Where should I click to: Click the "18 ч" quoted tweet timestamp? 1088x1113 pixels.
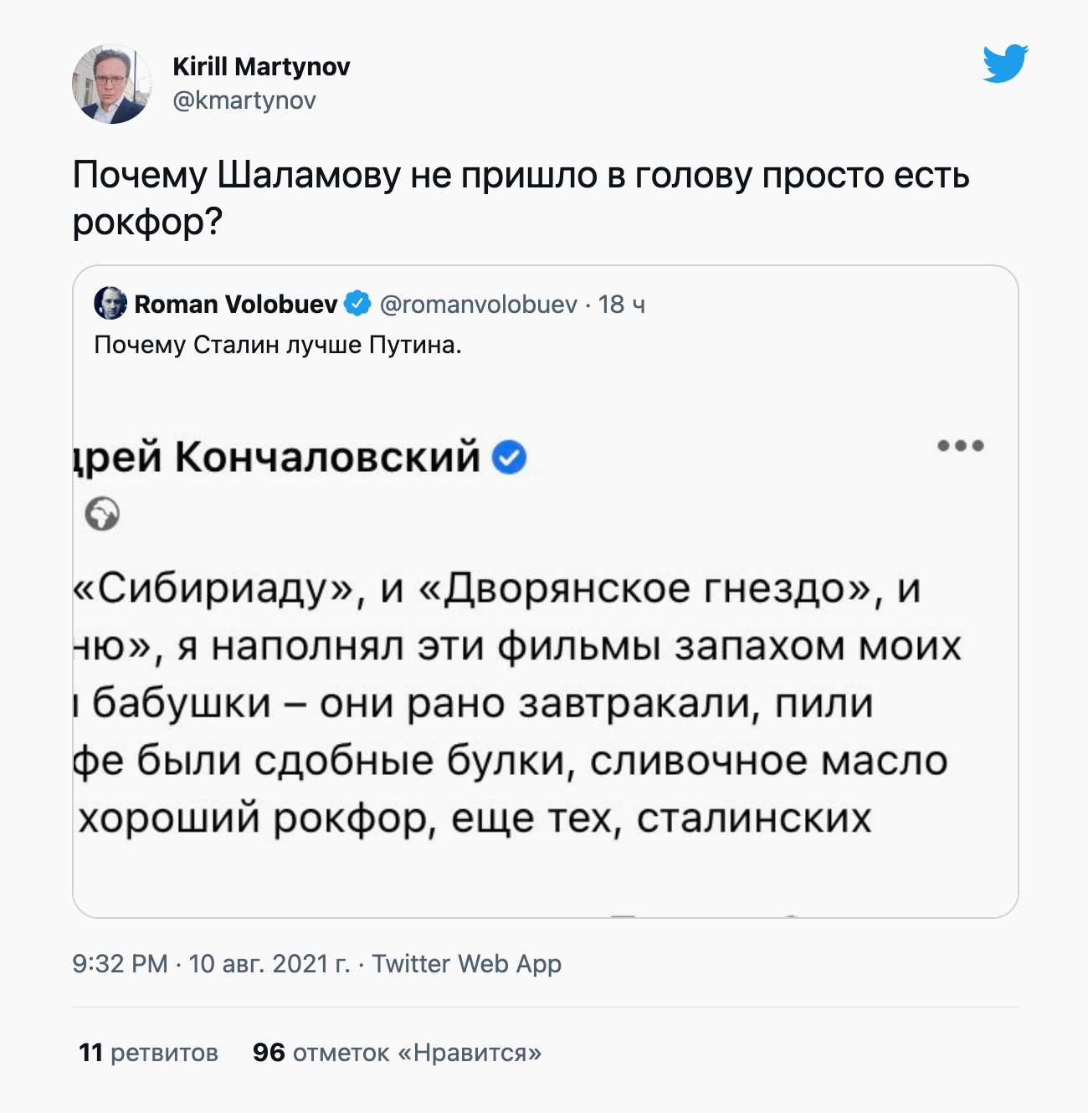tap(622, 305)
